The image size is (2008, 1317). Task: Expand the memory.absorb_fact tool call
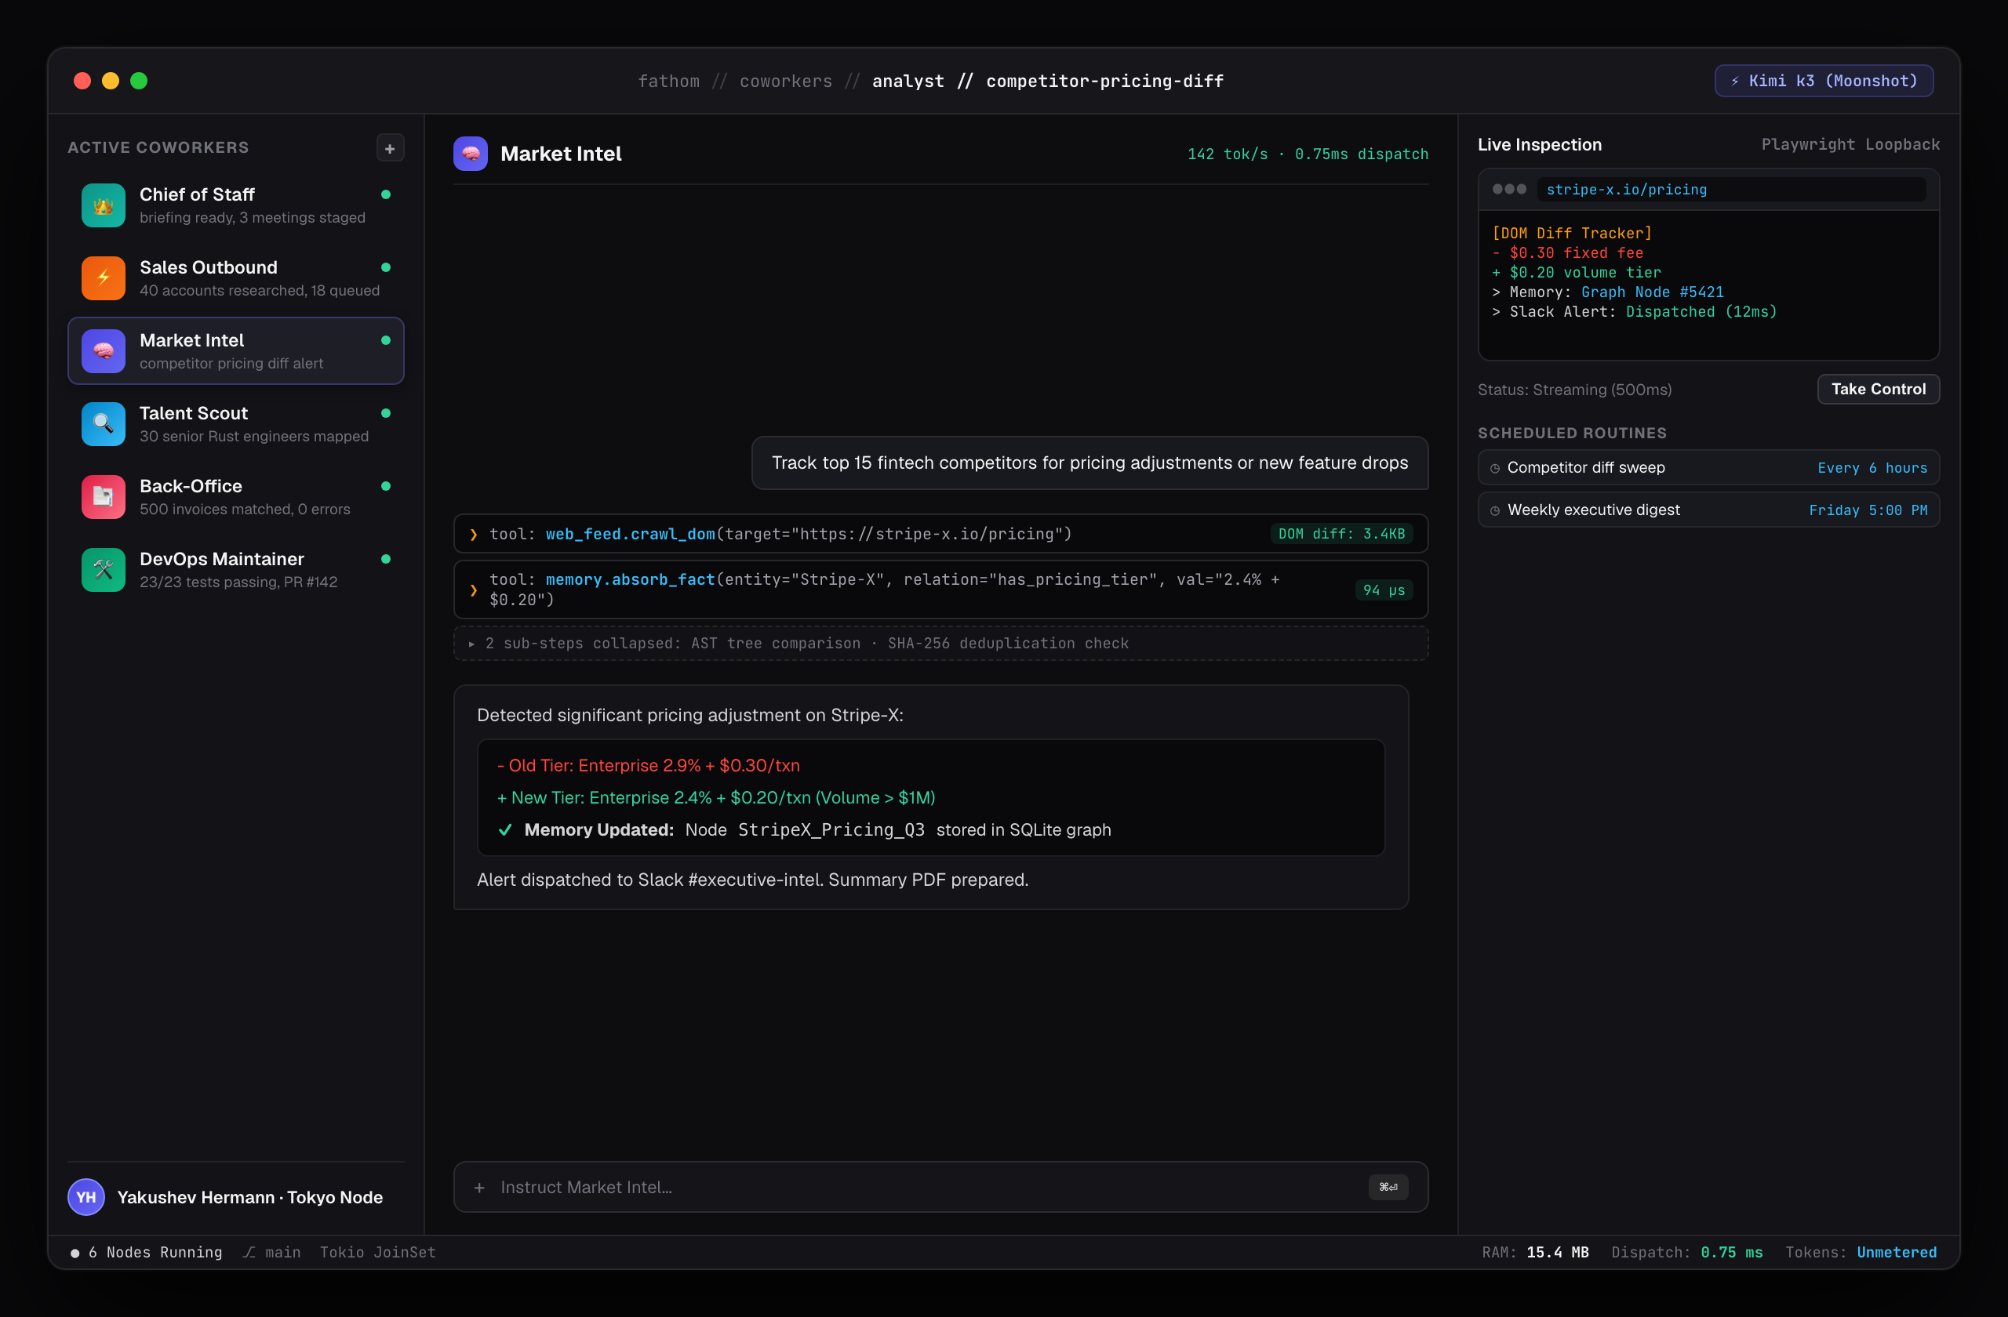coord(940,590)
